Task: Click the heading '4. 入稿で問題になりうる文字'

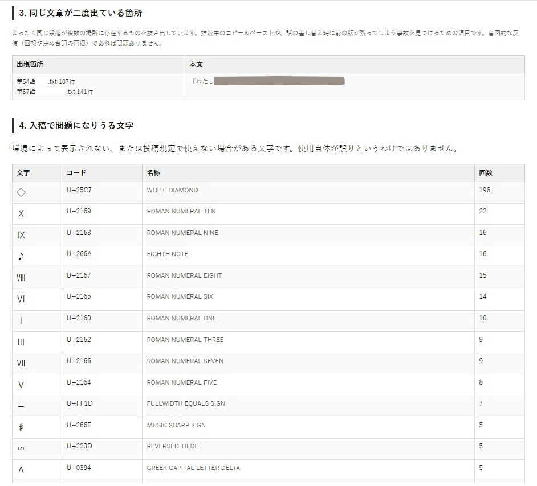Action: [76, 125]
